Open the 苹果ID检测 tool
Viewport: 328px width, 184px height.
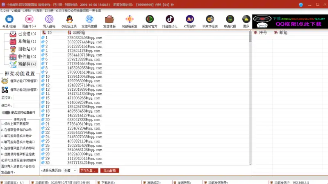(210, 20)
